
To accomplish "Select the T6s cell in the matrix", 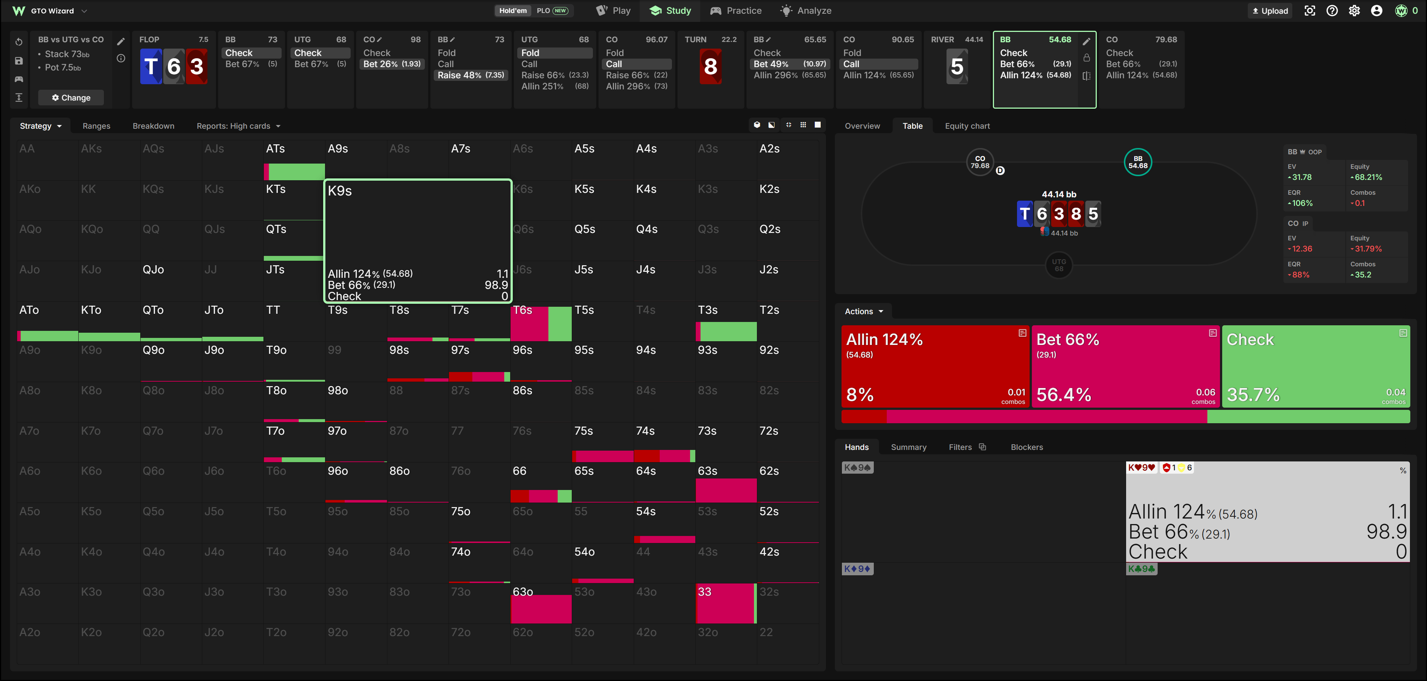I will tap(541, 321).
